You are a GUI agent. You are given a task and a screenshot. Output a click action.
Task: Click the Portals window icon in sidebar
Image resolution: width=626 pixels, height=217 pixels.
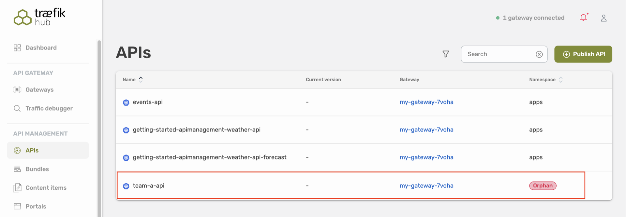[x=17, y=206]
